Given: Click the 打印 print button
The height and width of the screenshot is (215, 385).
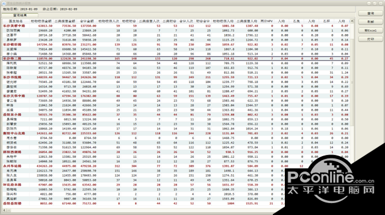Looking at the screenshot, I should (370, 39).
